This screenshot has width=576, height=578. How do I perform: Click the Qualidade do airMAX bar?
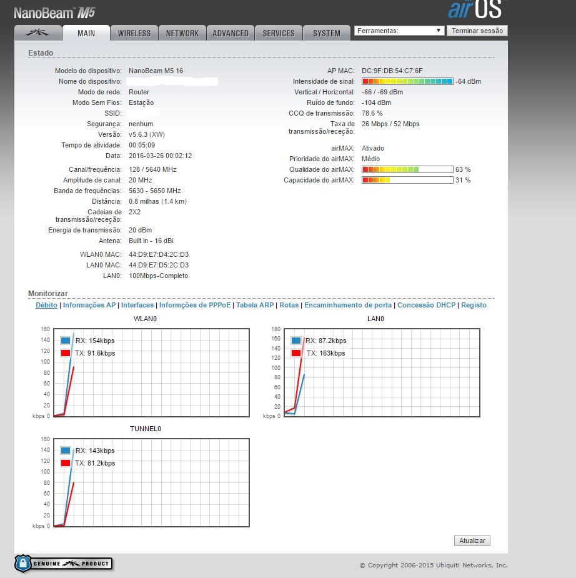407,169
